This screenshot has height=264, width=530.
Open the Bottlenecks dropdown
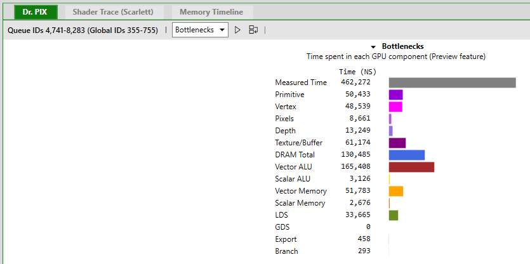[x=200, y=30]
